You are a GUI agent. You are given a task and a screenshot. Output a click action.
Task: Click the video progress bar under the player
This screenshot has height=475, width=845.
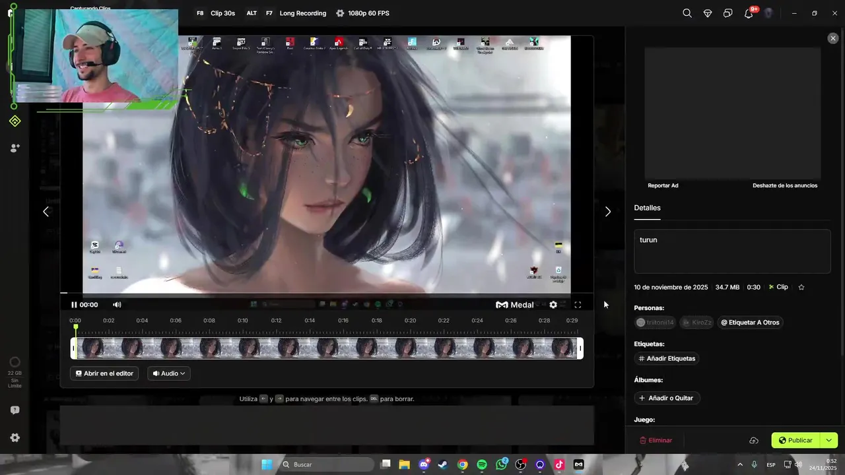(327, 293)
